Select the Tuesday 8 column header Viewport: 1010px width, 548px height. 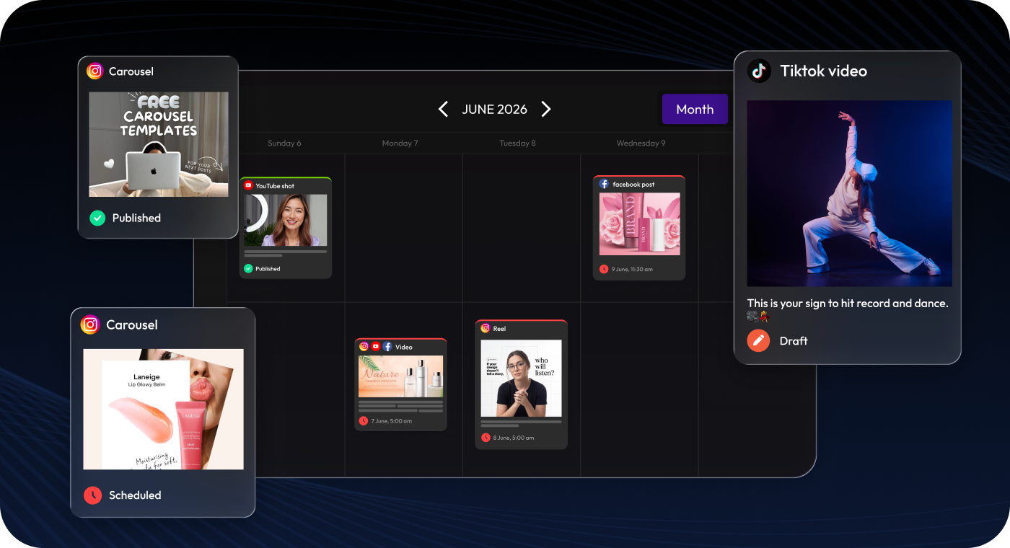(x=517, y=143)
